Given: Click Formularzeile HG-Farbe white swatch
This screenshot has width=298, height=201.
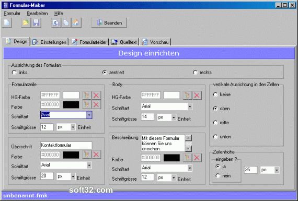Looking at the screenshot, I should point(71,96).
